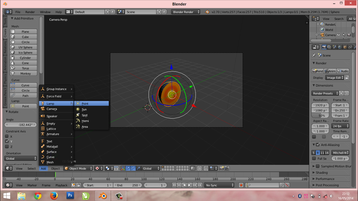Image resolution: width=358 pixels, height=201 pixels.
Task: Click the render OpenGL camera icon in viewport header
Action: 222,169
